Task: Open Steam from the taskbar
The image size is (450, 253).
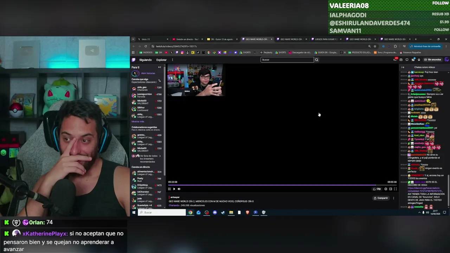Action: coord(223,213)
